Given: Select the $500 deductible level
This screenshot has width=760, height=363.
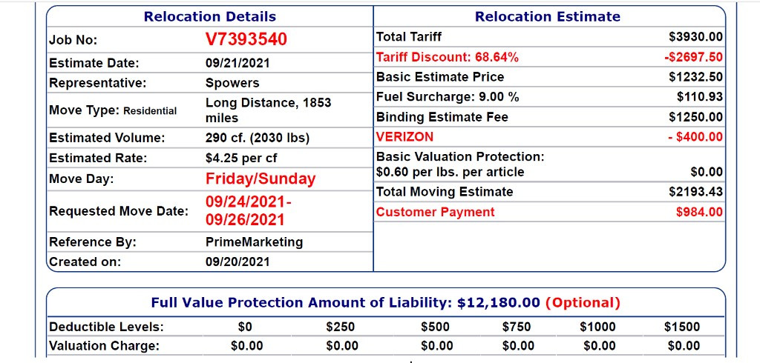Looking at the screenshot, I should (x=435, y=327).
